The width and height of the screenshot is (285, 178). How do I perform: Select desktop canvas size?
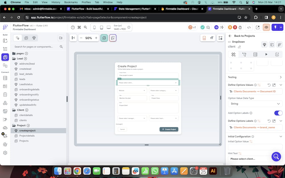coord(109,27)
